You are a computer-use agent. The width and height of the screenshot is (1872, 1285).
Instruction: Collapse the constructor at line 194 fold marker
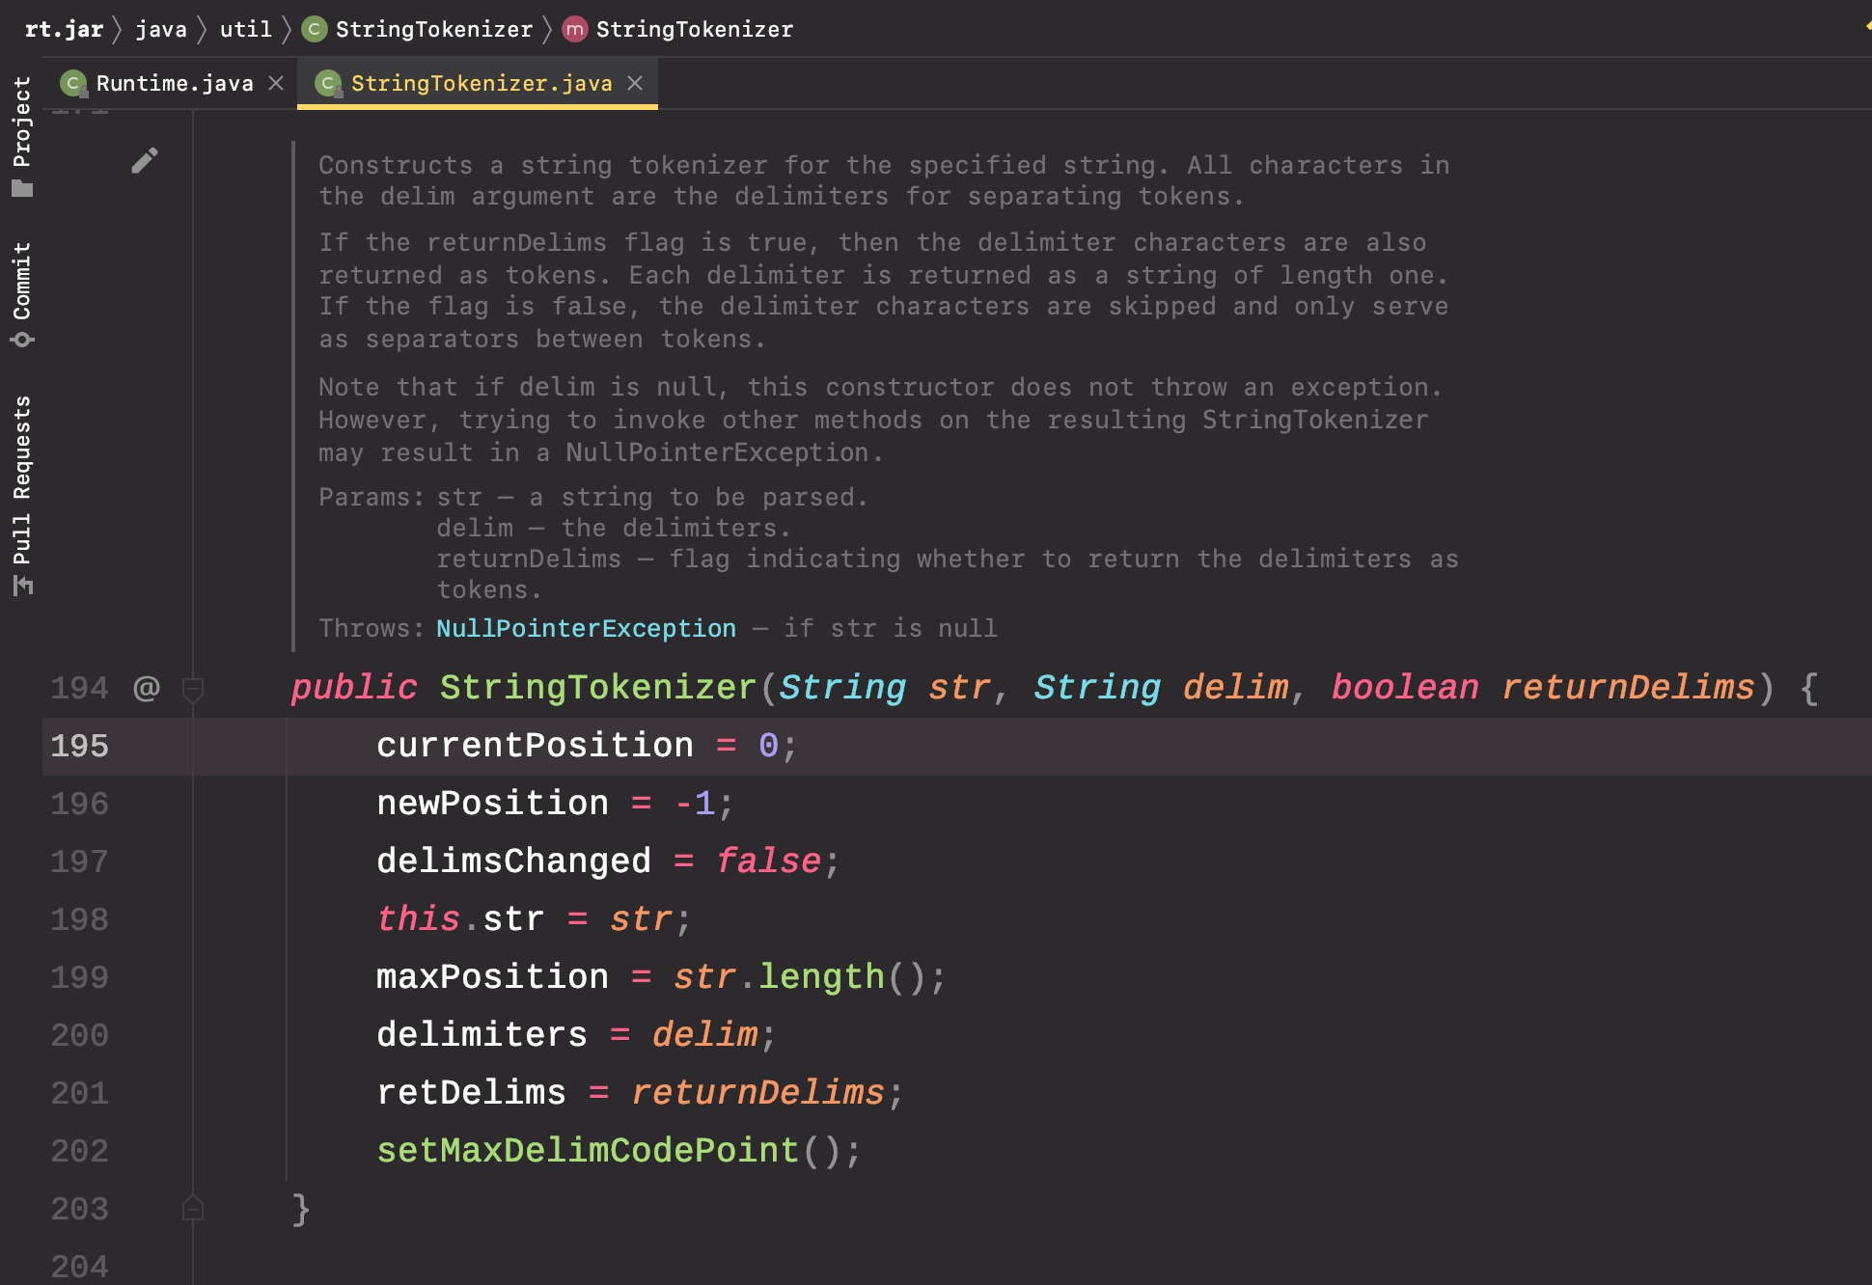tap(193, 689)
